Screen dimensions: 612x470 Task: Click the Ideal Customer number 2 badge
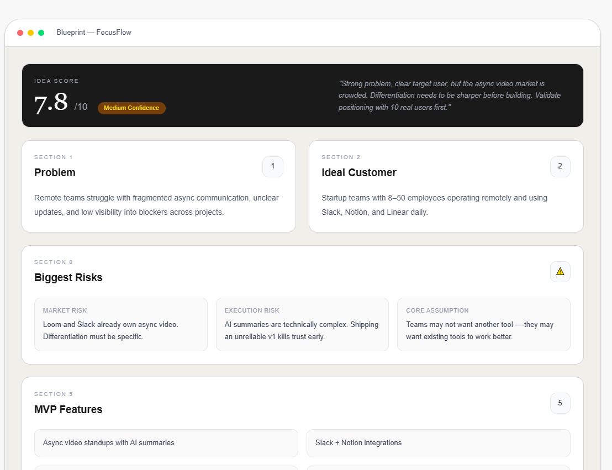point(560,167)
